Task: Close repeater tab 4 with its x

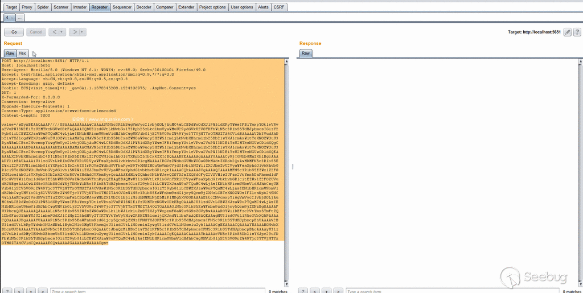Action: pyautogui.click(x=13, y=18)
